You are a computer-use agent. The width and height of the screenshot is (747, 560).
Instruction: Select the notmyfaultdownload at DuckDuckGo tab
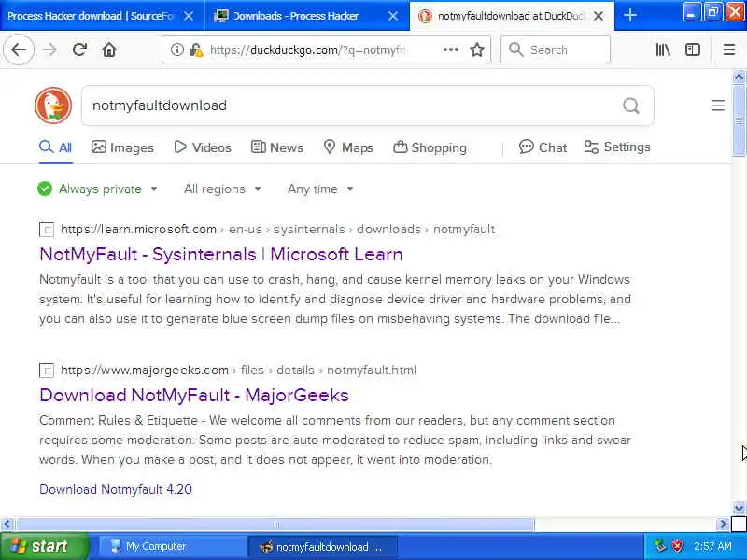[512, 16]
